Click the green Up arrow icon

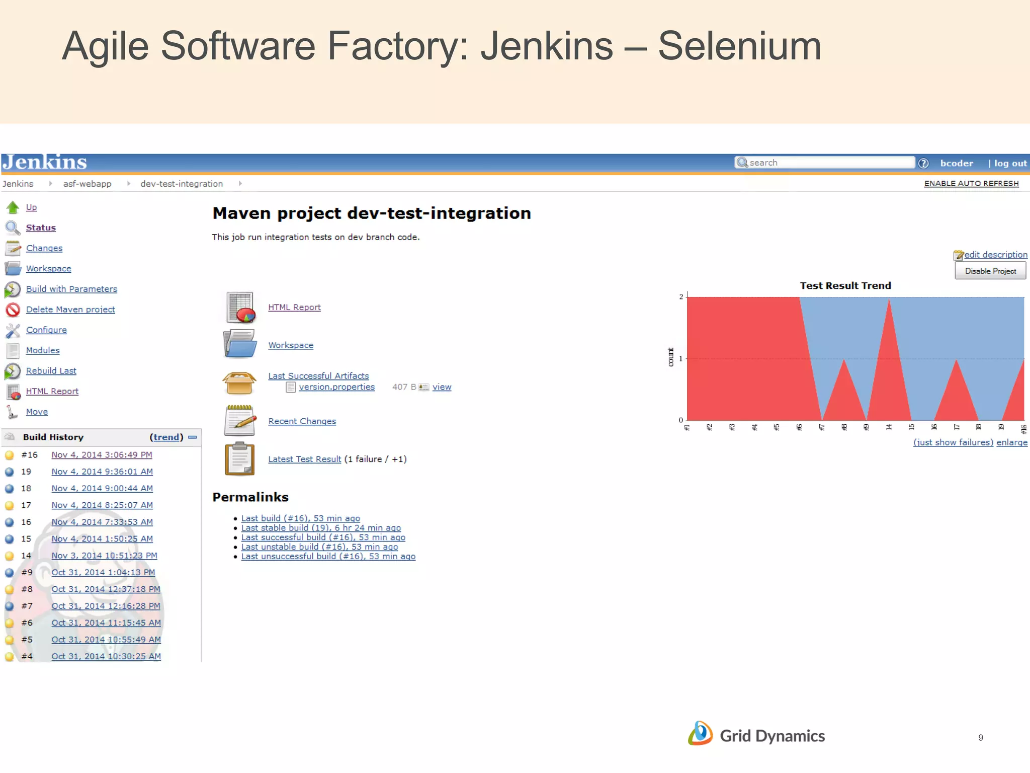13,207
